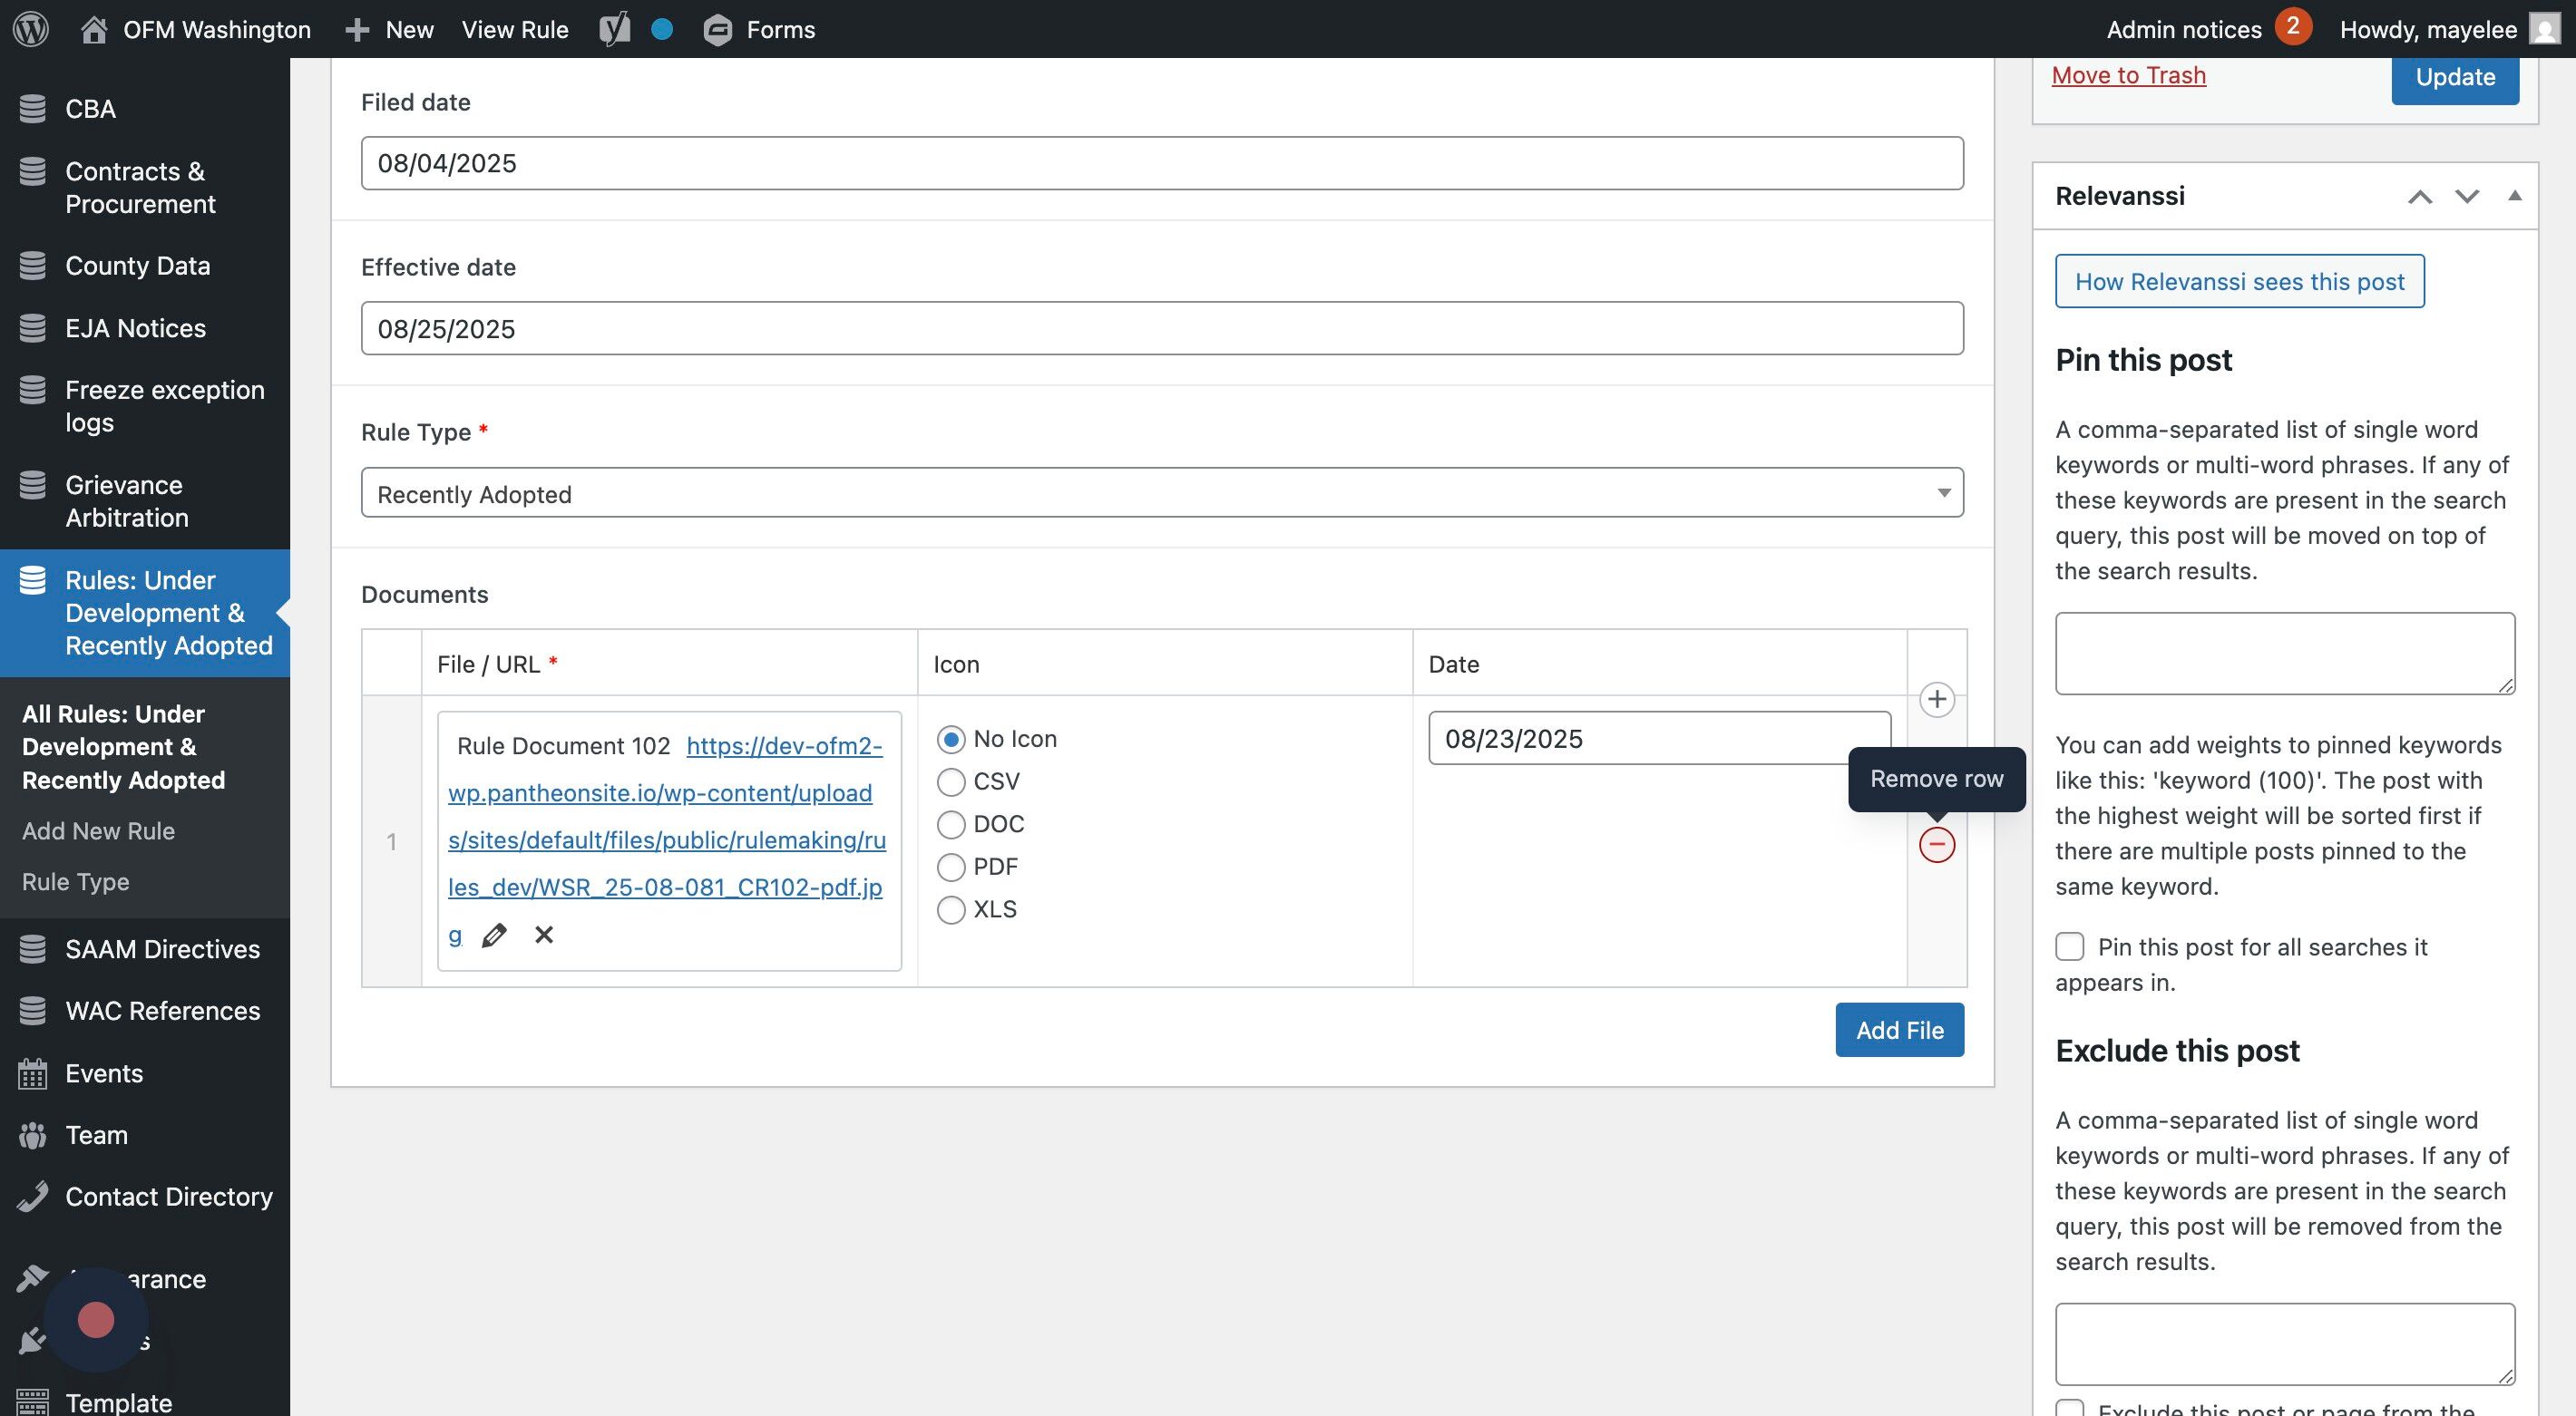The width and height of the screenshot is (2576, 1416).
Task: Click the plus add row icon
Action: pos(1937,700)
